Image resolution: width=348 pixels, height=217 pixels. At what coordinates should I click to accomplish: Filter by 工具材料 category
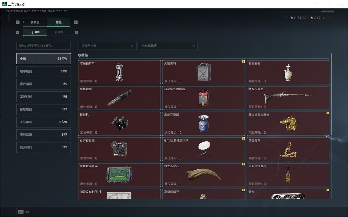[43, 97]
